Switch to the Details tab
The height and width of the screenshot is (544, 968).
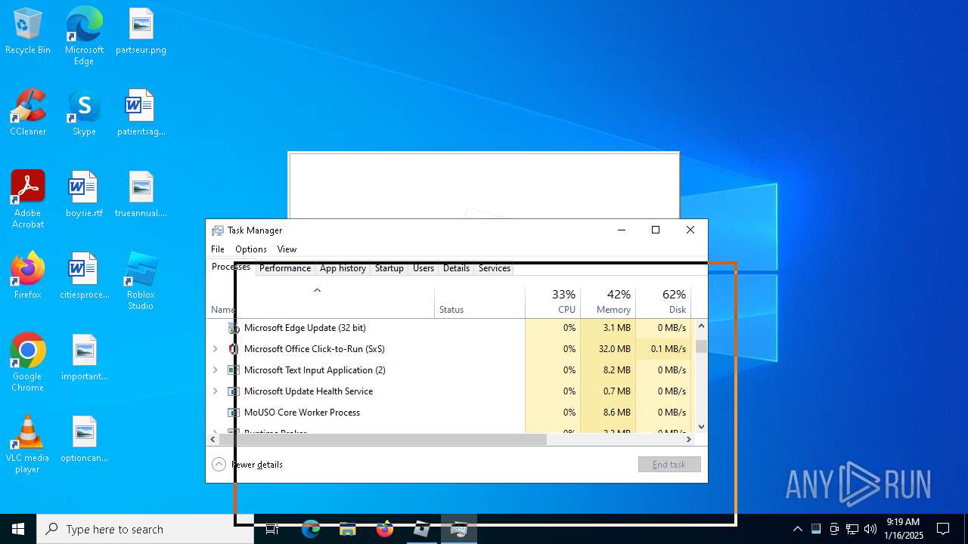click(x=457, y=268)
